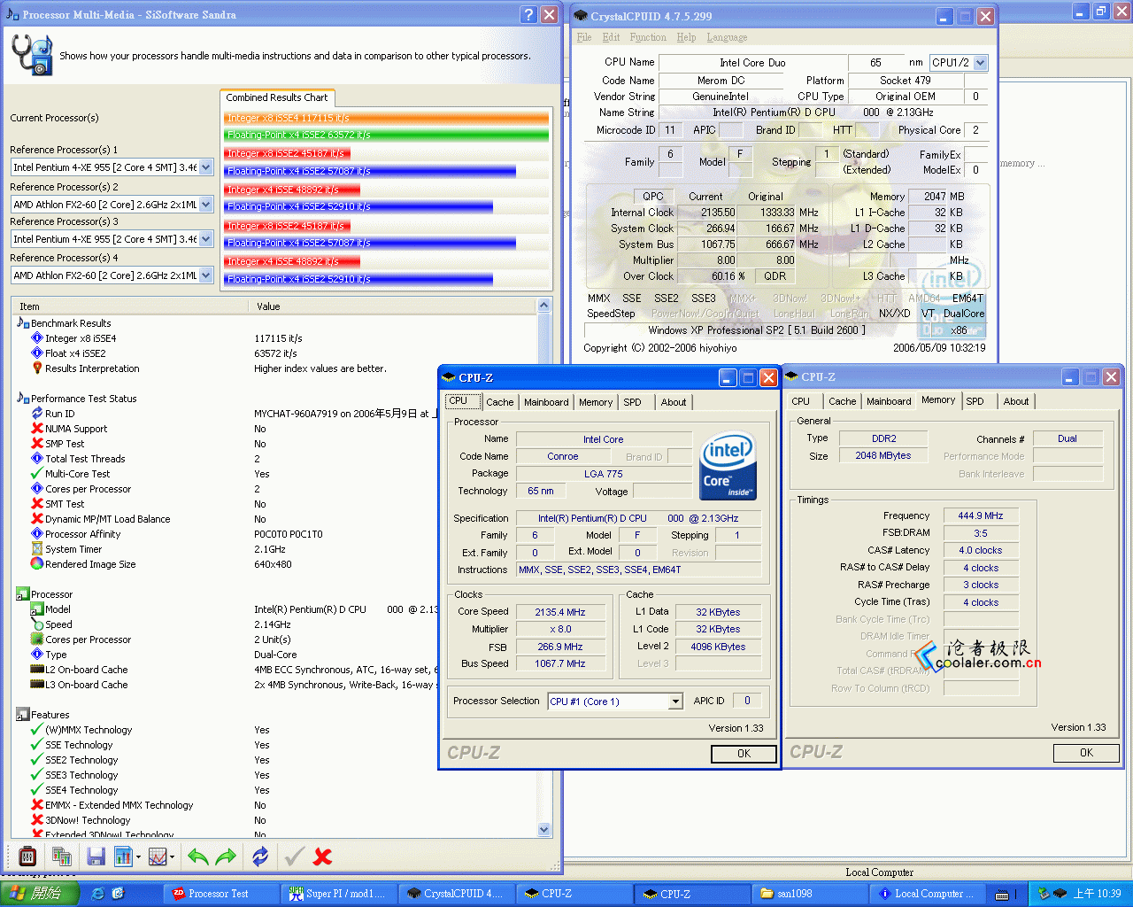Switch to Cache tab in front CPU-Z window
Viewport: 1133px width, 907px height.
coord(500,402)
